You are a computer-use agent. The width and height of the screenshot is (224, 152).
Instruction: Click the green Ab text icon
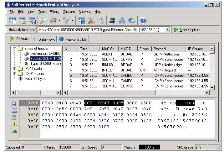(14, 132)
